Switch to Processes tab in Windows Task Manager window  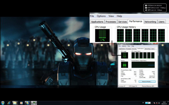[128, 49]
